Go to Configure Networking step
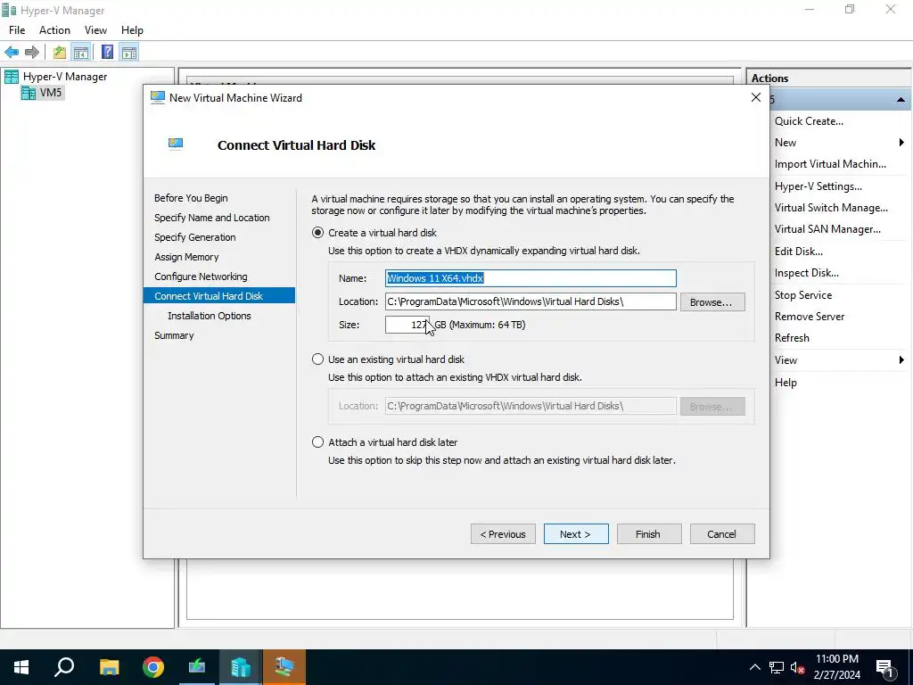 tap(201, 276)
